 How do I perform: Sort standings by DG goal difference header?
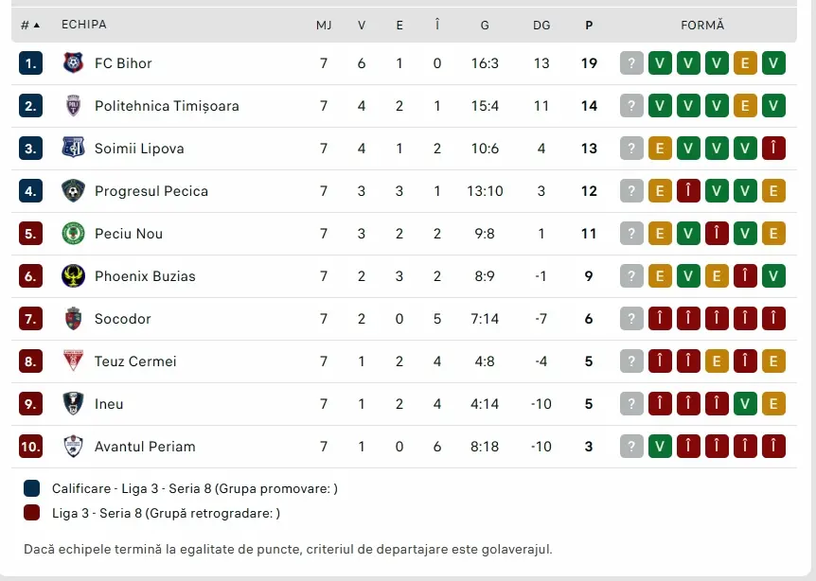(x=541, y=25)
